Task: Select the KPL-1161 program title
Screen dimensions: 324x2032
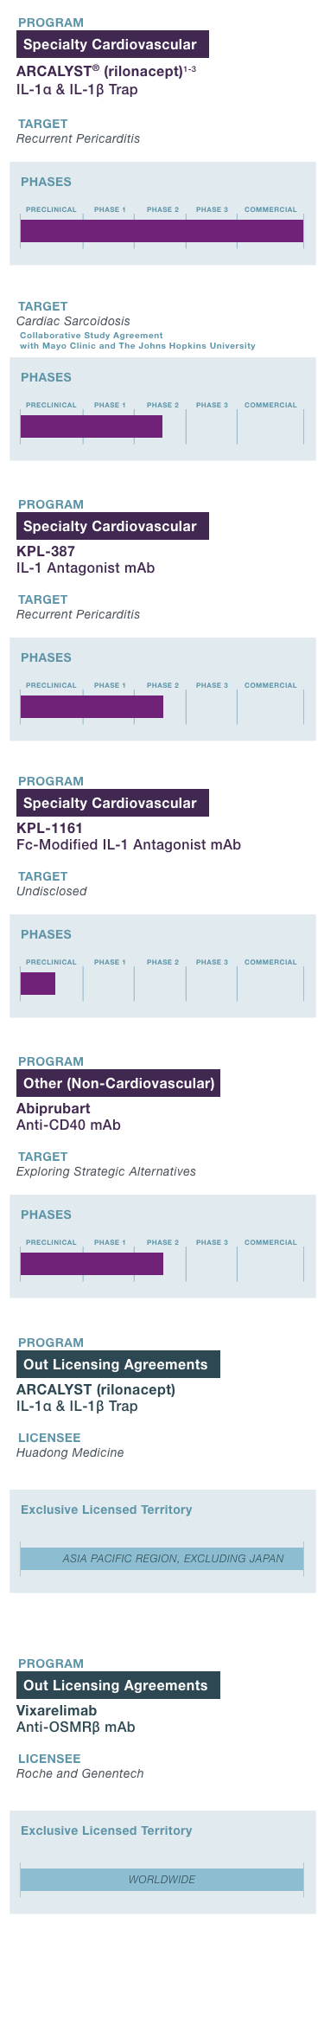Action: pos(49,828)
